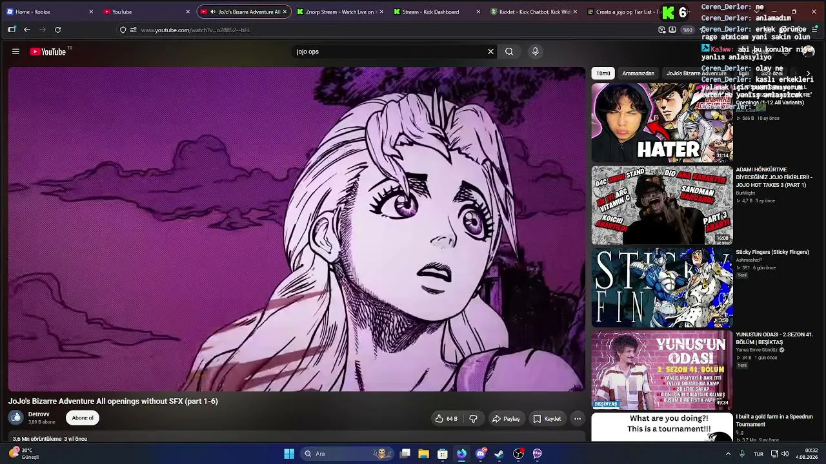Screen dimensions: 826x464
Task: Open 'Sticky Fingers (Sticky Fingers)' title link
Action: pyautogui.click(x=772, y=252)
